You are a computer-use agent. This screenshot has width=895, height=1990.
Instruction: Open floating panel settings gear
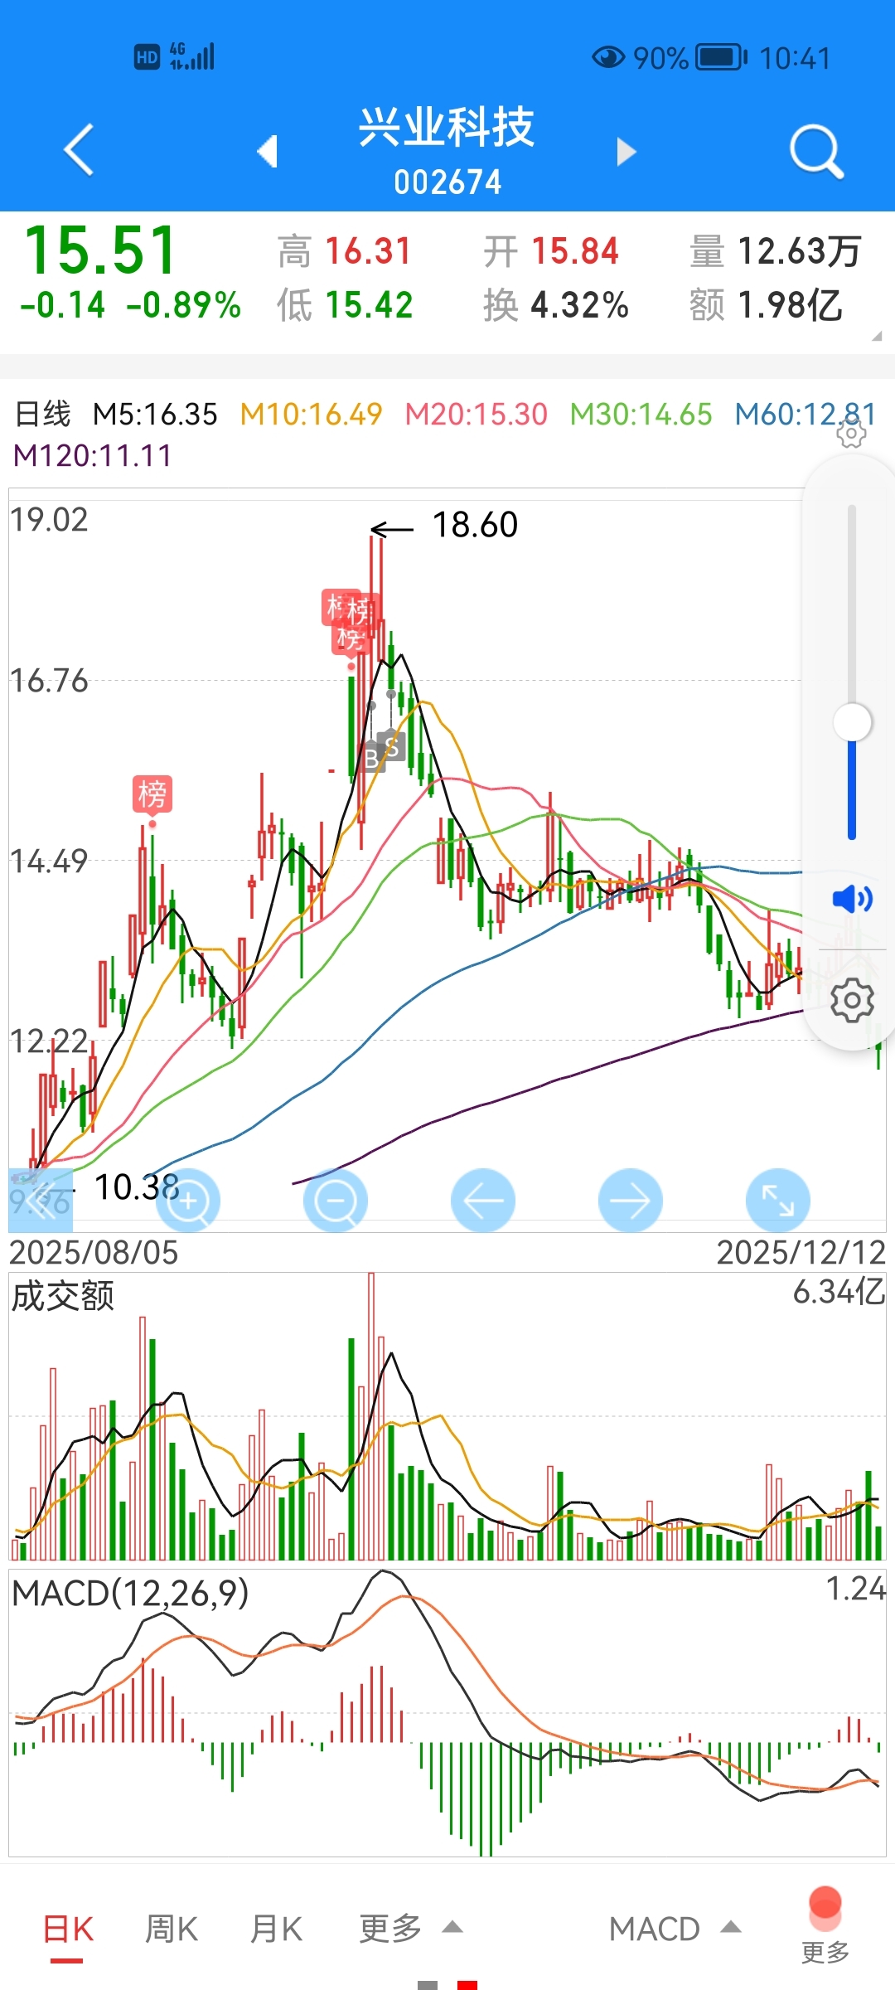coord(852,1001)
